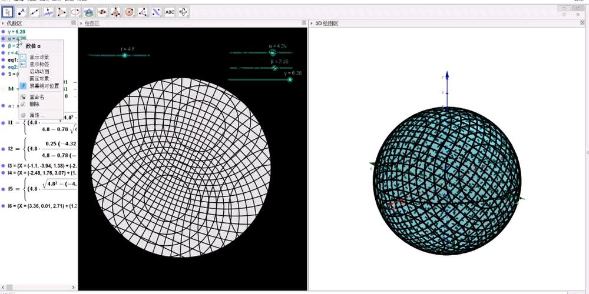The image size is (589, 294).
Task: Expand the 绘图区 style bar triangle
Action: point(81,24)
